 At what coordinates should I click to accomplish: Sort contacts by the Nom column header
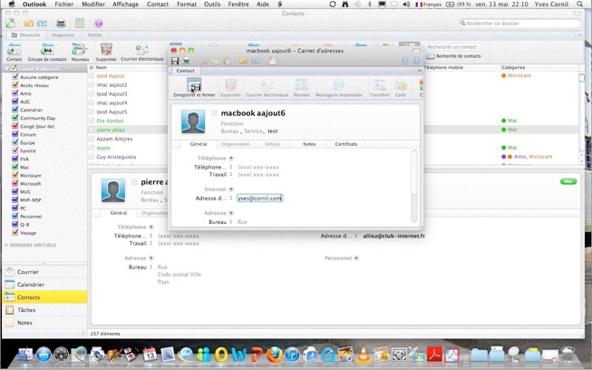101,67
